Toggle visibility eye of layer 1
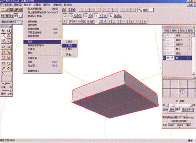 168,35
